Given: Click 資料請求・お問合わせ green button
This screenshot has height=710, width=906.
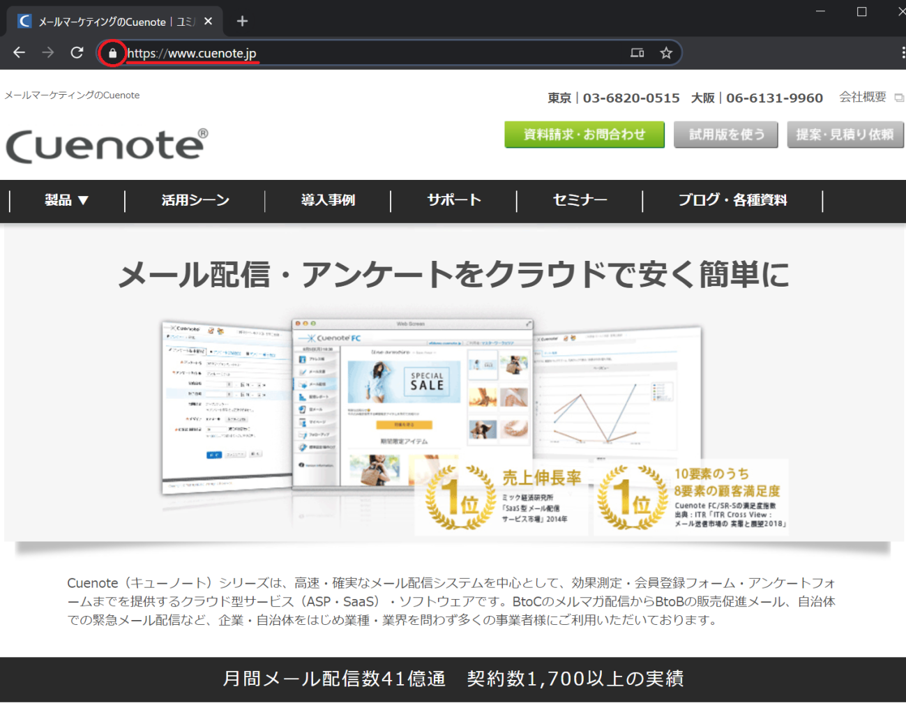Looking at the screenshot, I should coord(584,135).
